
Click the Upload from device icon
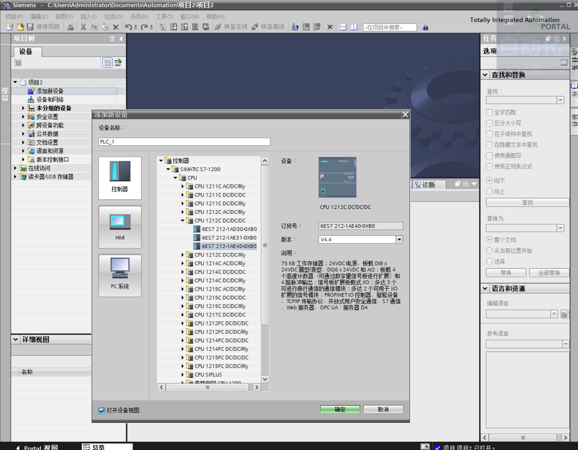[x=184, y=27]
